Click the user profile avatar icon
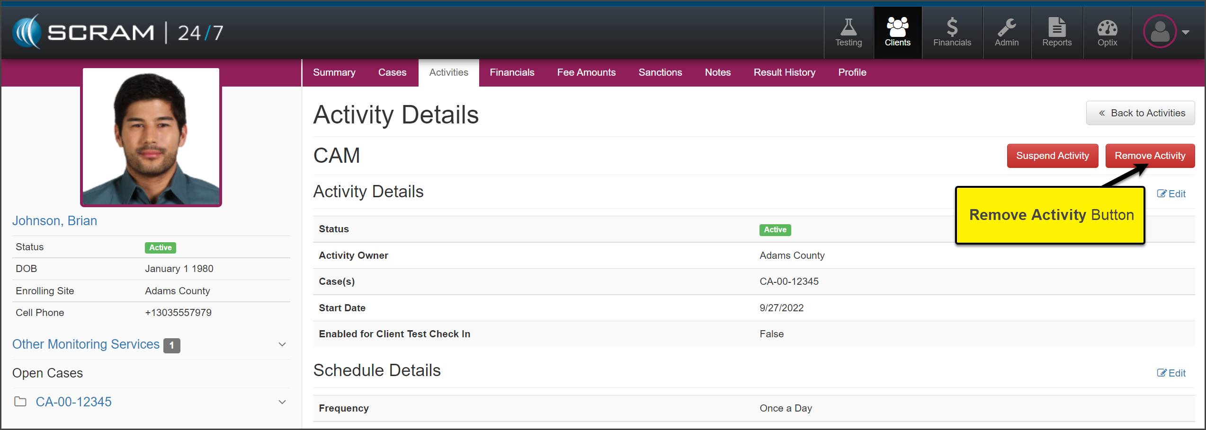This screenshot has height=430, width=1206. point(1160,32)
